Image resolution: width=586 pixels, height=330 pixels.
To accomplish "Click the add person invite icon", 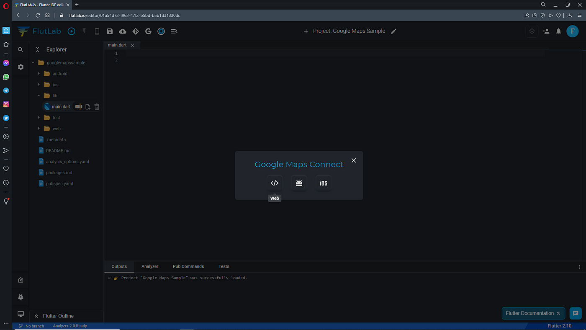I will pos(546,31).
